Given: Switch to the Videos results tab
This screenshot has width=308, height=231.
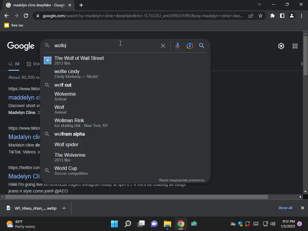Looking at the screenshot, I should (x=33, y=64).
